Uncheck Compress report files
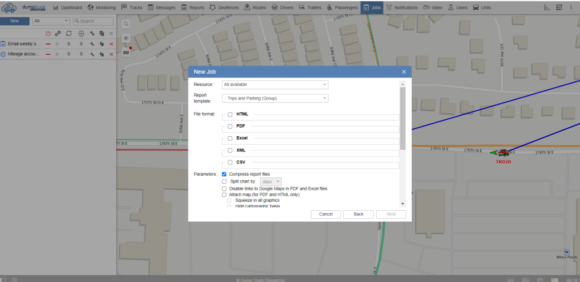The image size is (580, 282). click(x=224, y=174)
